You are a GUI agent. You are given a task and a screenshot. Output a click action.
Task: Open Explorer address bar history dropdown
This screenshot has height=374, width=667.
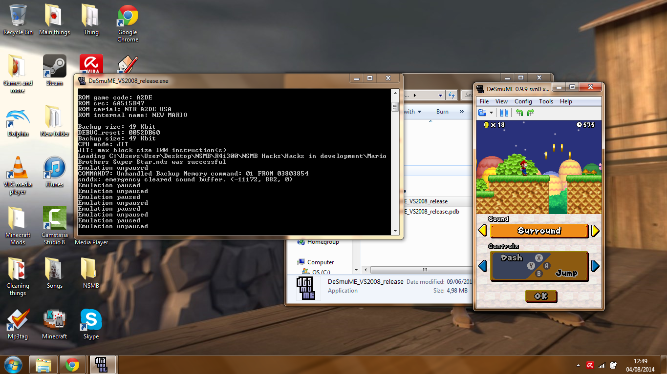click(440, 96)
